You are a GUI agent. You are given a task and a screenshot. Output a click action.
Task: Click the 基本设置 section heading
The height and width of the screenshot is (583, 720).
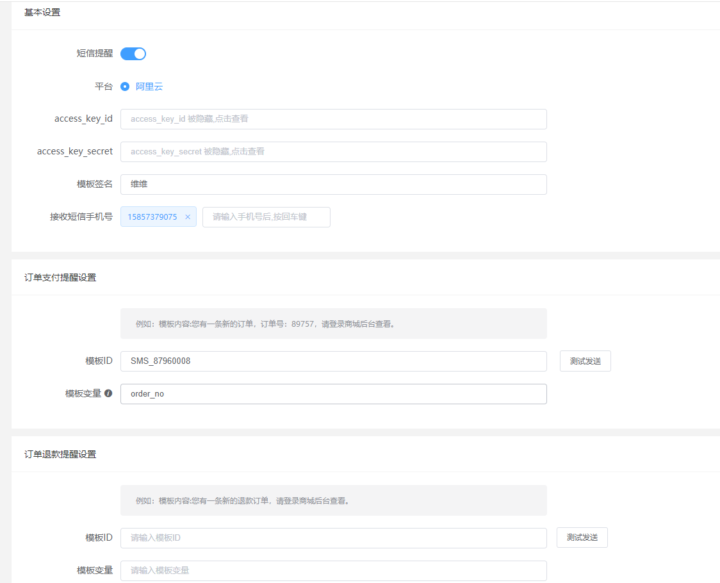(42, 12)
